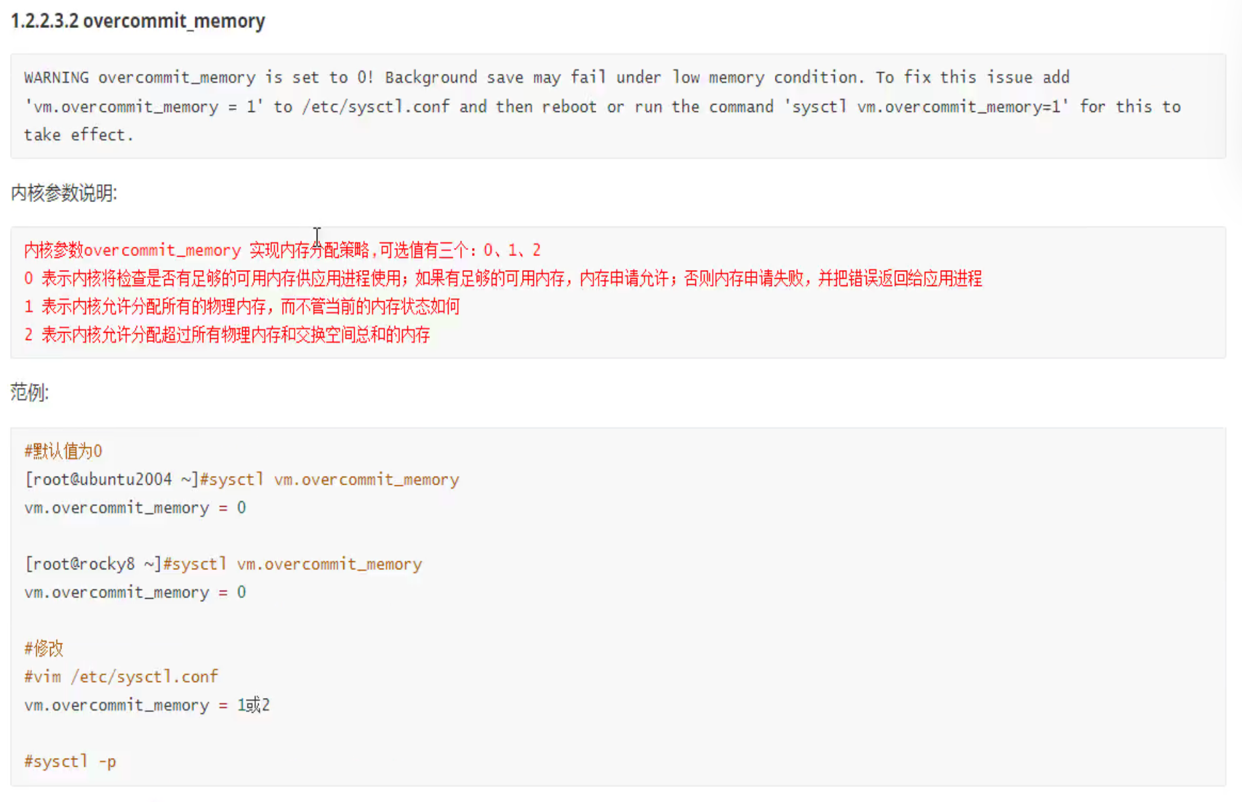Click the WARNING overcommit_memory first line
This screenshot has width=1242, height=802.
[546, 77]
